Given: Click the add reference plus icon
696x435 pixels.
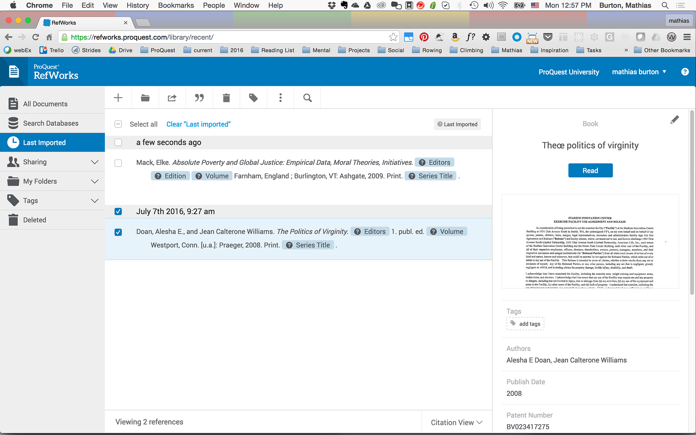Looking at the screenshot, I should point(118,98).
